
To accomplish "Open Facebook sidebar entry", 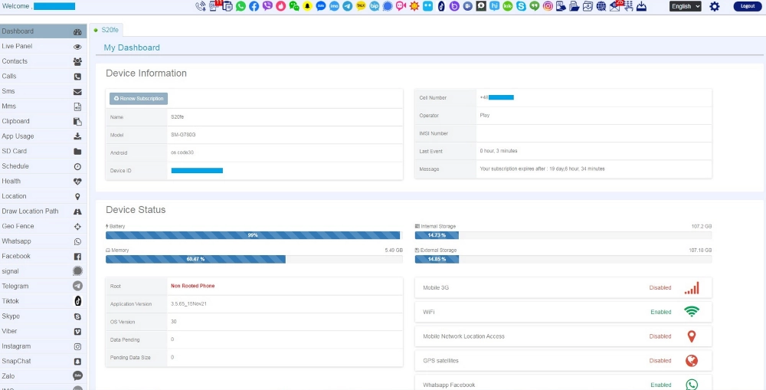I will pyautogui.click(x=44, y=256).
